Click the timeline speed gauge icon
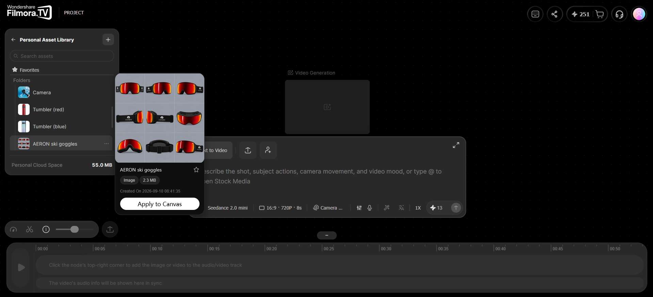Image resolution: width=653 pixels, height=297 pixels. tap(14, 230)
